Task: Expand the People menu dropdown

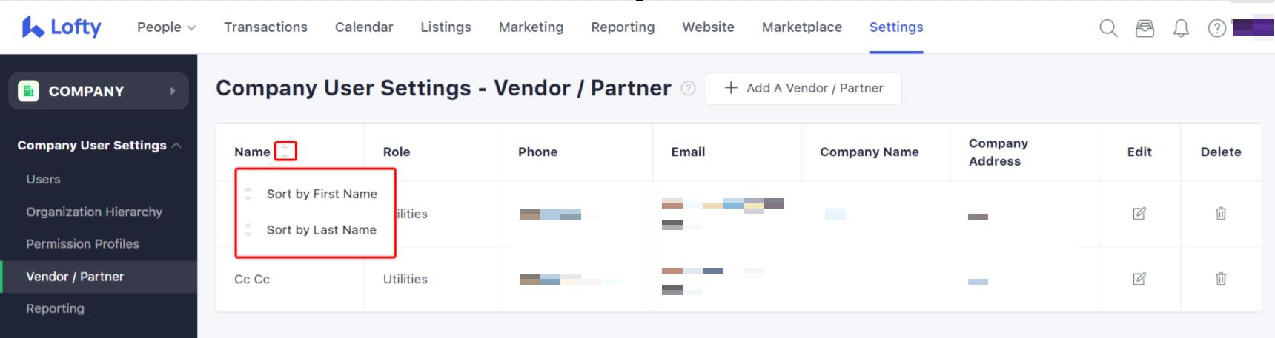Action: 166,27
